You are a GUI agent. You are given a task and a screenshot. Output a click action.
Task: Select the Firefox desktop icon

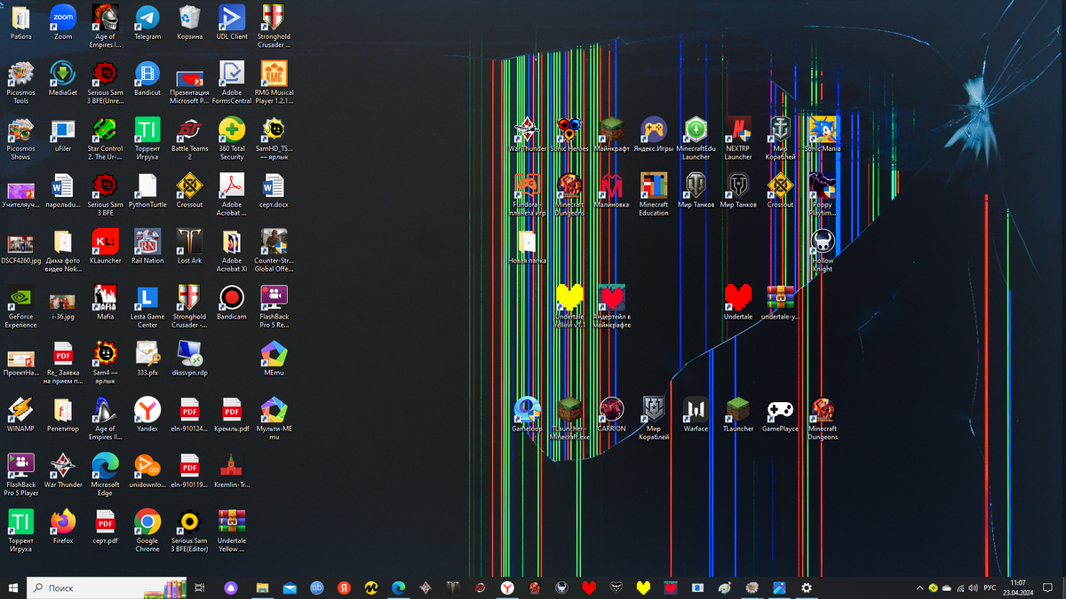63,526
